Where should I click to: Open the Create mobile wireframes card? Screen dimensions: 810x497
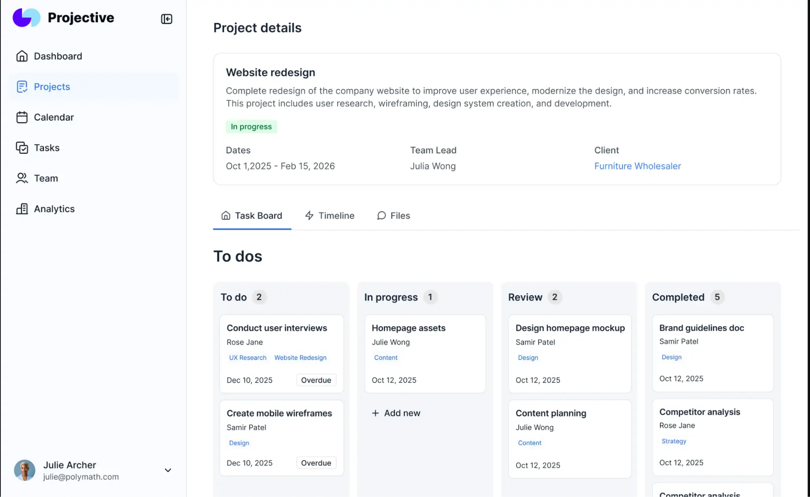[x=282, y=438]
